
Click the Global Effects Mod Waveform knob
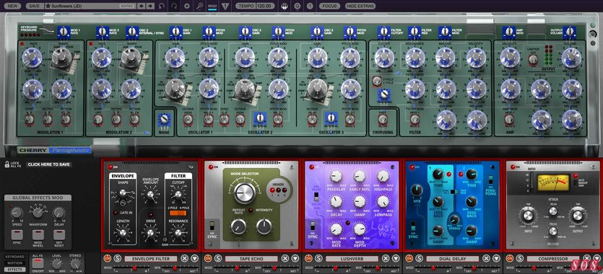point(38,212)
